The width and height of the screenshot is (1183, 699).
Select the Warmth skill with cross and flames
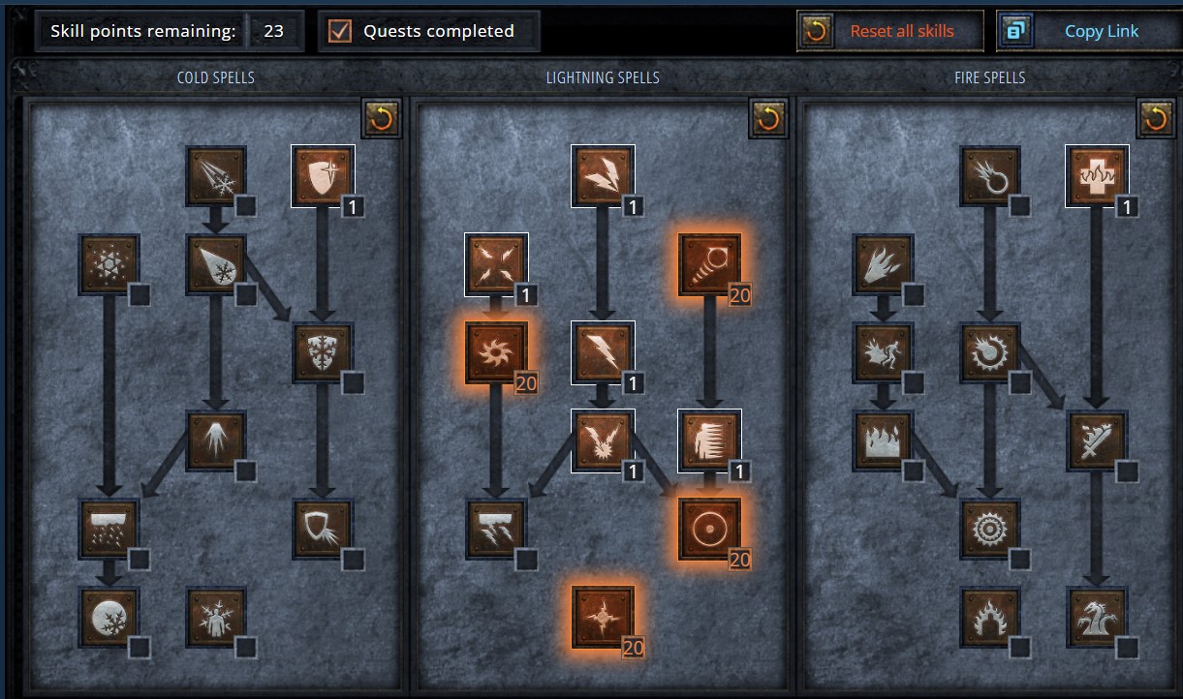[x=1097, y=176]
